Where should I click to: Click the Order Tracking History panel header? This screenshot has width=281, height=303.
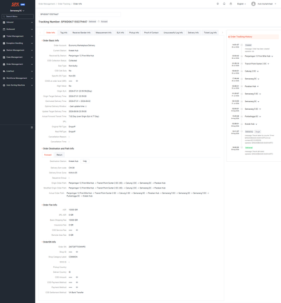click(x=253, y=37)
